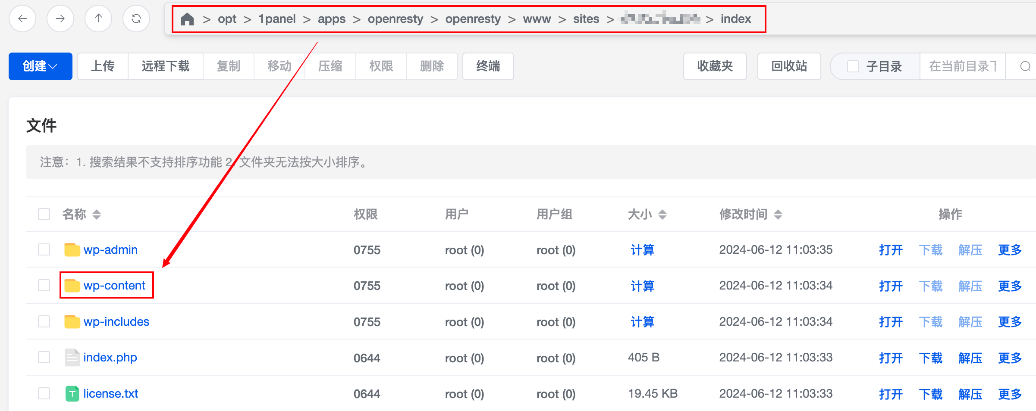Click the first openresty breadcrumb segment
Viewport: 1036px width, 411px height.
pos(396,19)
